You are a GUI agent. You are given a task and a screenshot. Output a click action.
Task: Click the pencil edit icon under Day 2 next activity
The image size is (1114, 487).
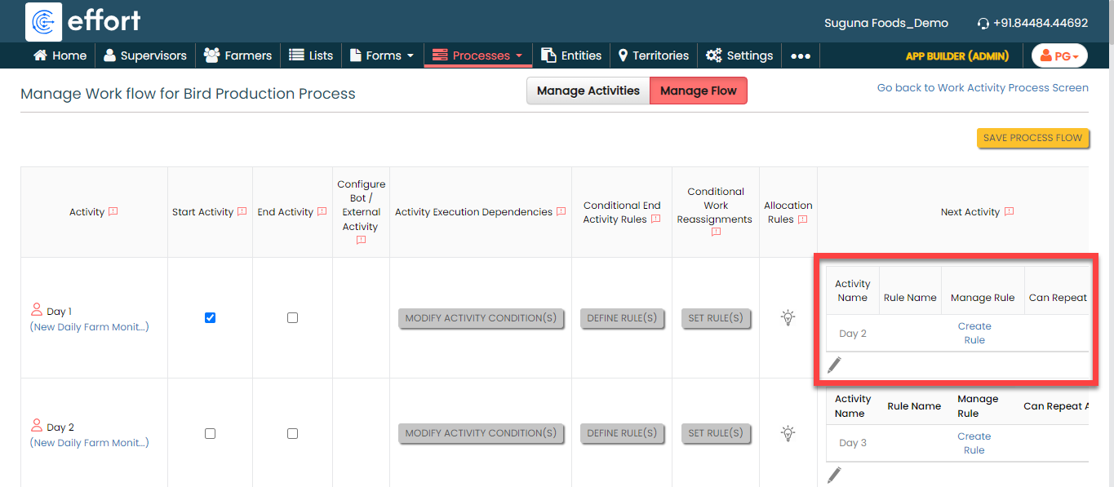click(833, 365)
